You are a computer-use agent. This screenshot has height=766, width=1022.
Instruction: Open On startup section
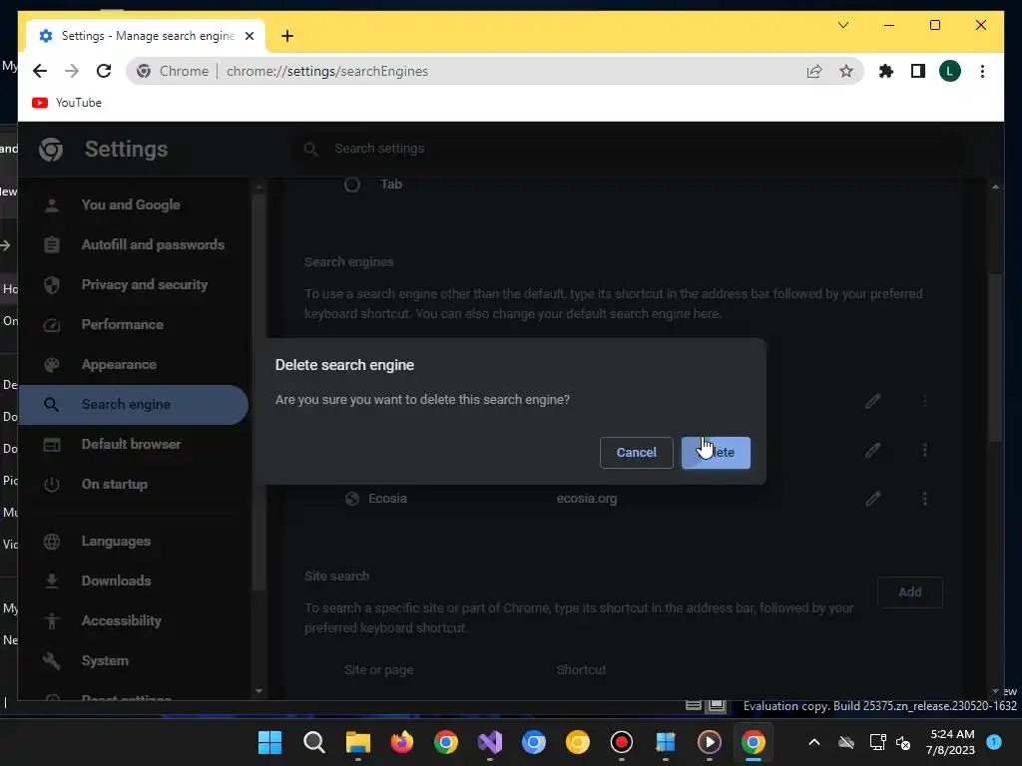(114, 485)
